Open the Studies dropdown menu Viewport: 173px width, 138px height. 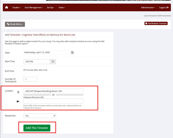pyautogui.click(x=16, y=7)
